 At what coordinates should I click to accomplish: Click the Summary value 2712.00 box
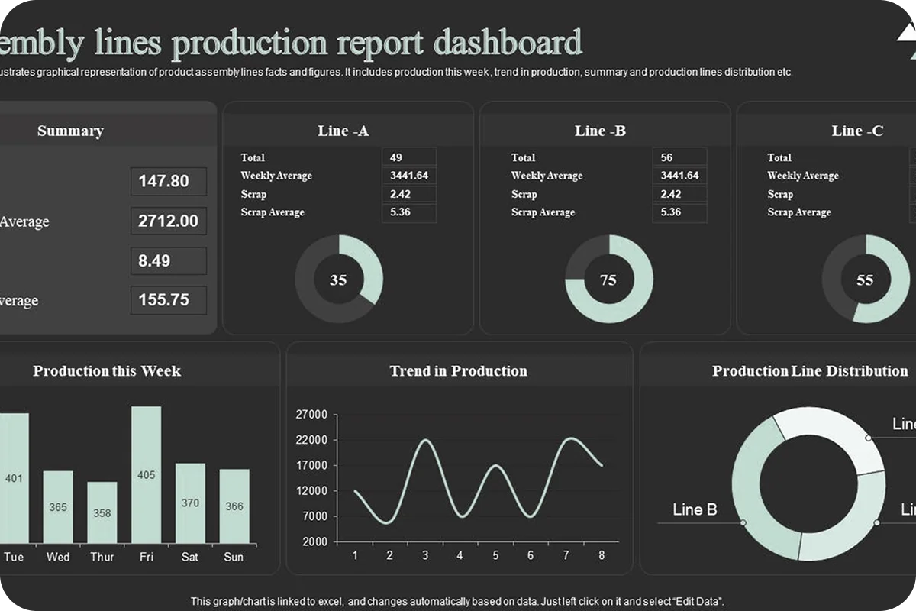(169, 221)
